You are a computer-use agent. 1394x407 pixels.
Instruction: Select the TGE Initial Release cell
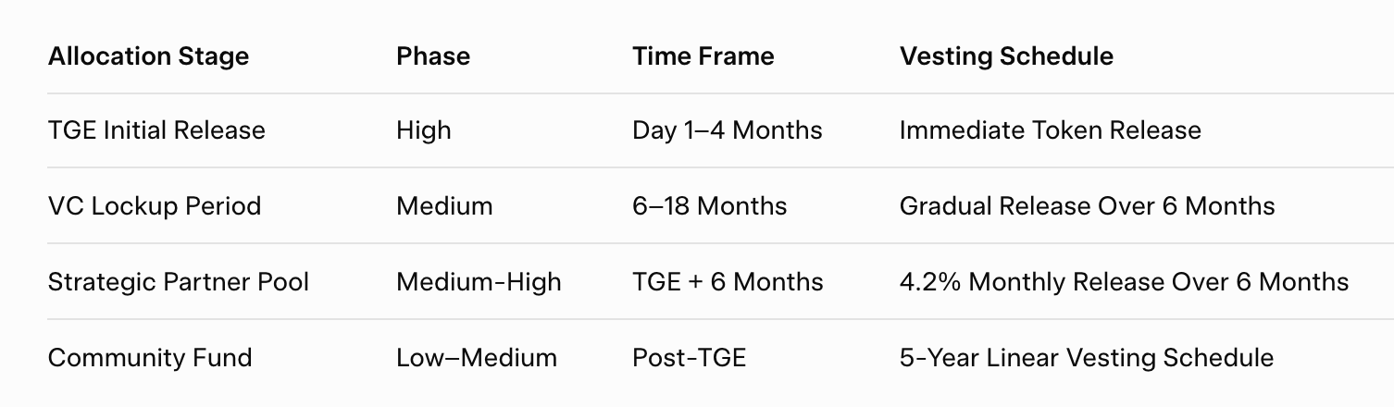click(156, 130)
